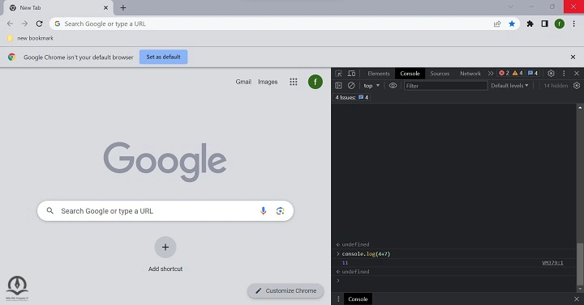Expand more DevTools tabs chevron
This screenshot has height=305, width=584.
point(491,74)
